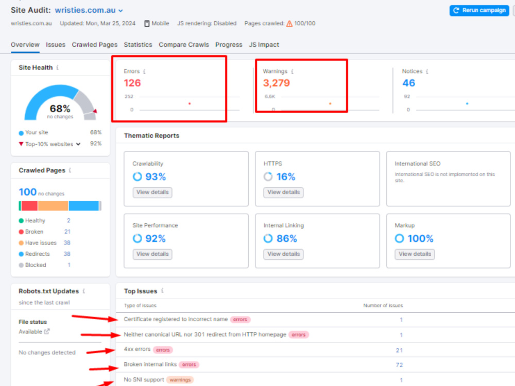Click the Have issues count 38
The image size is (515, 386).
[67, 243]
